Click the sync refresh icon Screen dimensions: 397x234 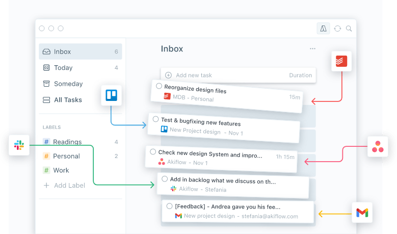337,29
